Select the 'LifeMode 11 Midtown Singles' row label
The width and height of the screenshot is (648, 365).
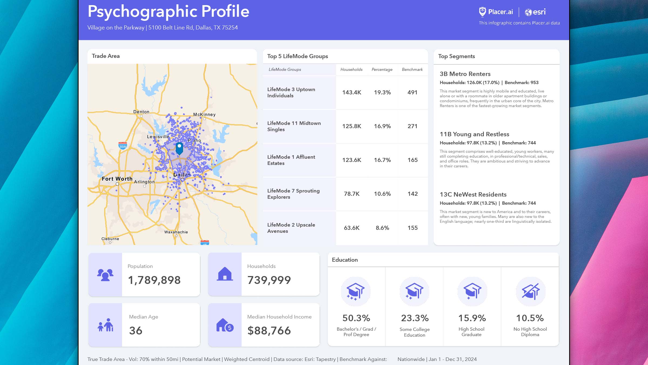coord(294,126)
